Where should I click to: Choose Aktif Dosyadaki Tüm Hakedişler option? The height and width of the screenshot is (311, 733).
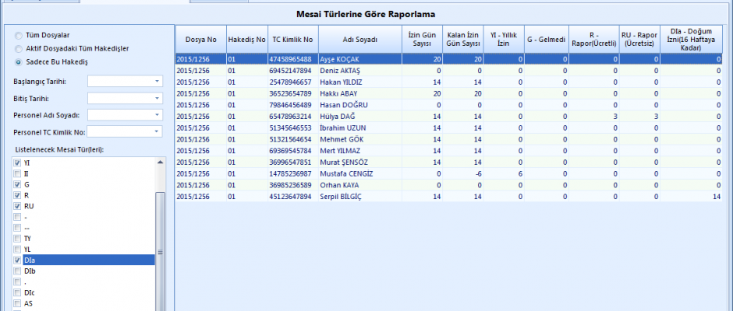pos(19,48)
